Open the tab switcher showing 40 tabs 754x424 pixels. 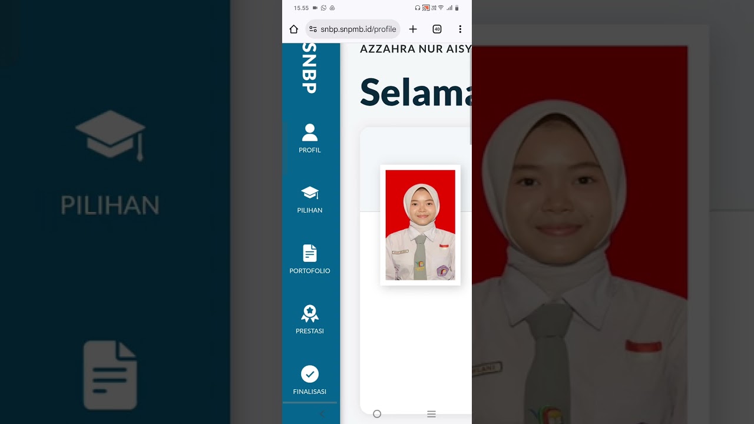point(437,29)
